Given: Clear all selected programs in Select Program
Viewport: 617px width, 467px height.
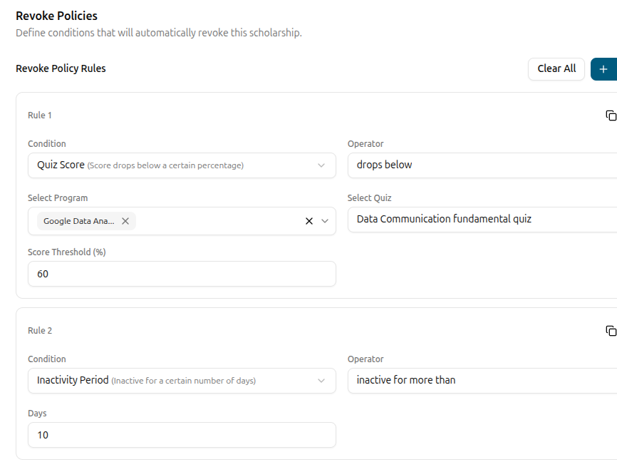Looking at the screenshot, I should pos(309,221).
